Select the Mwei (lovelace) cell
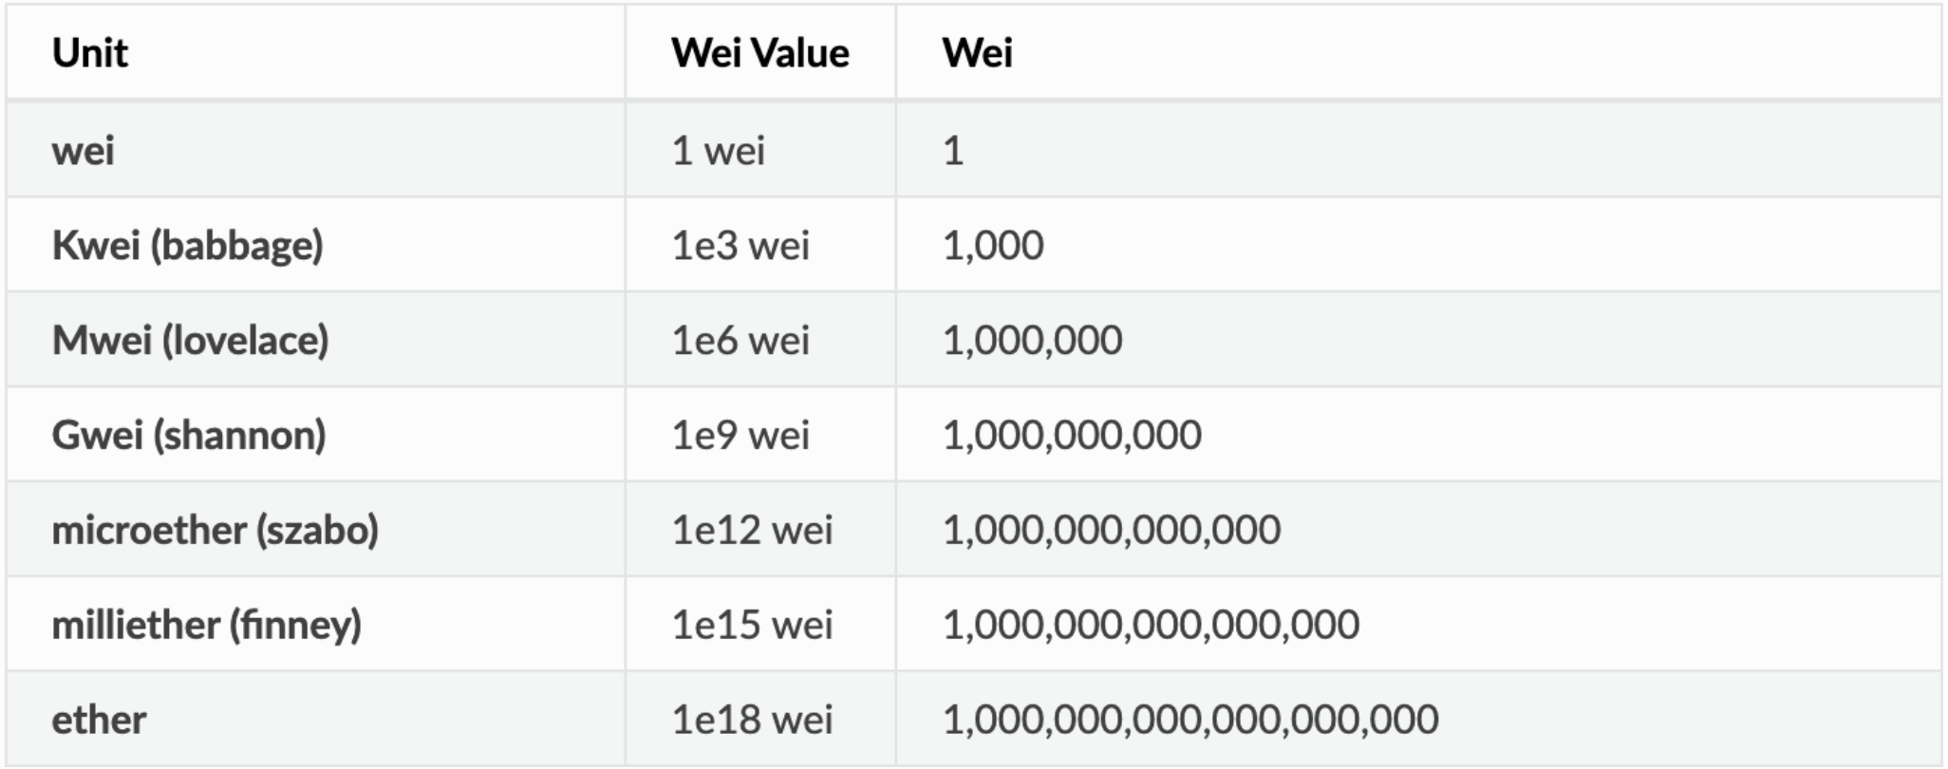 pyautogui.click(x=190, y=341)
